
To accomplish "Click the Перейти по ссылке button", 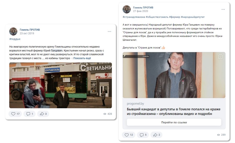I will click(x=174, y=122).
